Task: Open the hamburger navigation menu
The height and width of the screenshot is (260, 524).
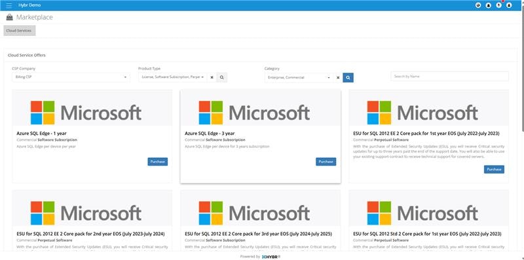Action: coord(9,5)
